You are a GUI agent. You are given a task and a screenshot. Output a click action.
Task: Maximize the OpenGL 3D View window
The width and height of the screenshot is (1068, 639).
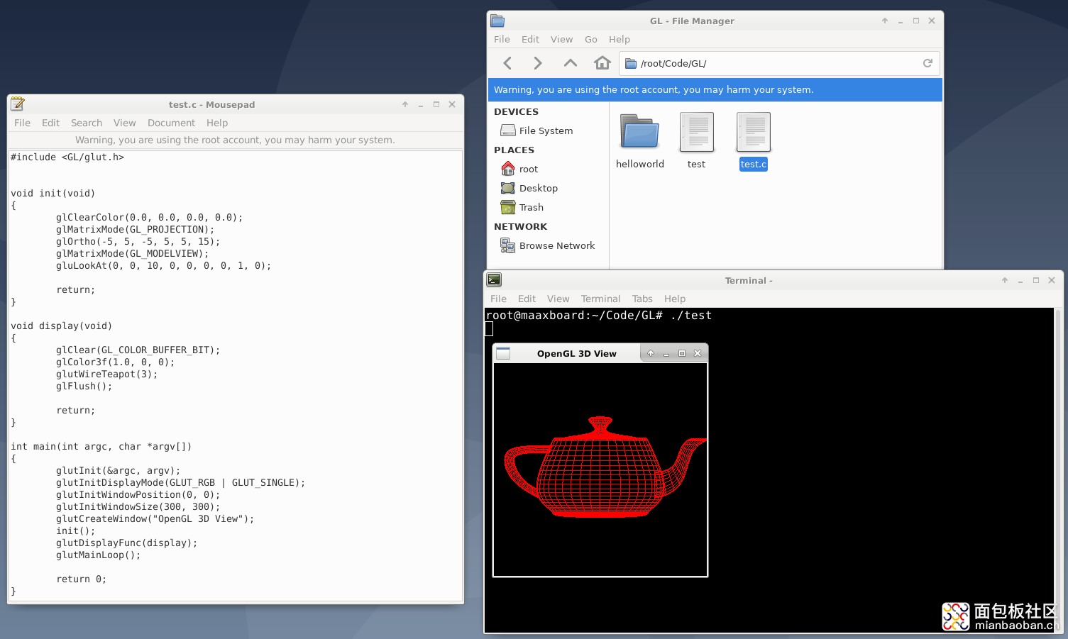(x=682, y=353)
